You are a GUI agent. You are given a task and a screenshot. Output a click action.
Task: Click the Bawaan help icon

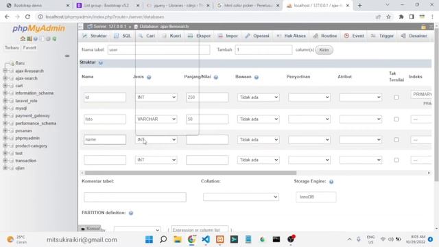coord(257,77)
